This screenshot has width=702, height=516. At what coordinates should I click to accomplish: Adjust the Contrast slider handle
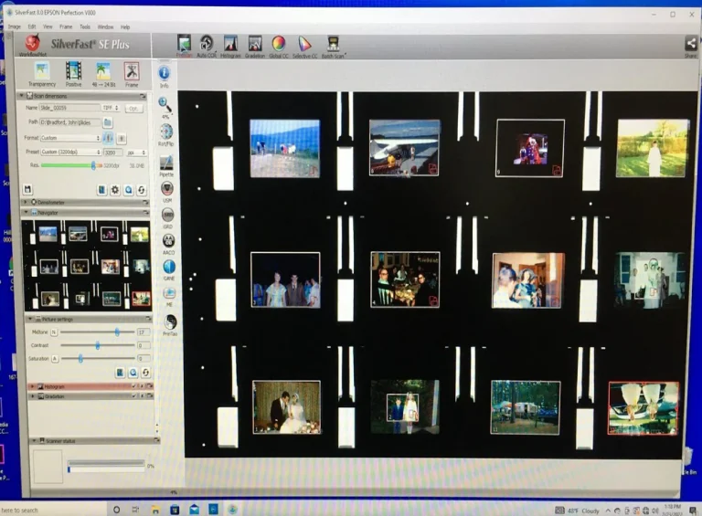tap(98, 345)
